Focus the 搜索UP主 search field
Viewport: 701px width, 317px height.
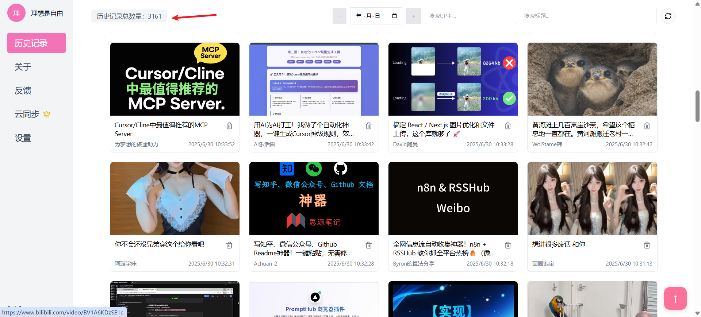(x=470, y=16)
